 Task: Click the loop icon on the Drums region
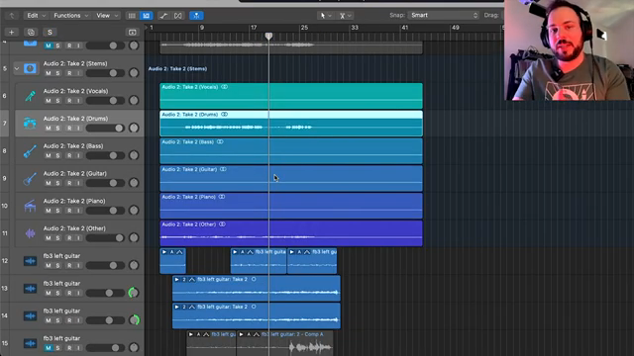point(225,115)
